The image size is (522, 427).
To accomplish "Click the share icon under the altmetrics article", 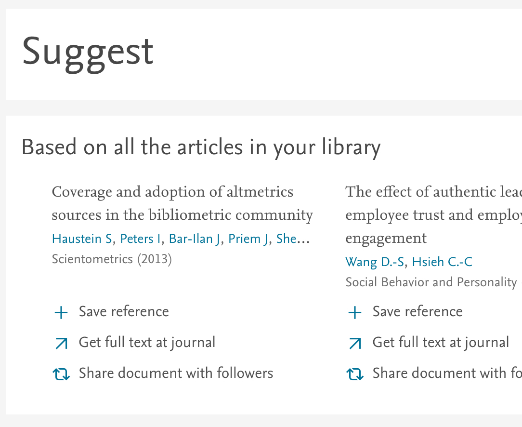I will coord(61,374).
